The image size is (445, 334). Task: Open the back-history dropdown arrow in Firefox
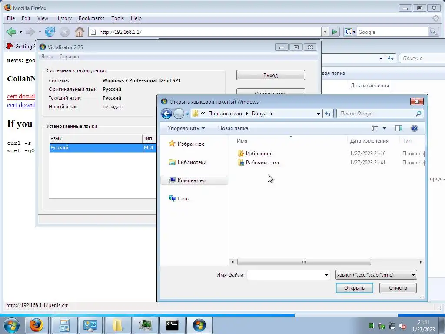(x=20, y=32)
